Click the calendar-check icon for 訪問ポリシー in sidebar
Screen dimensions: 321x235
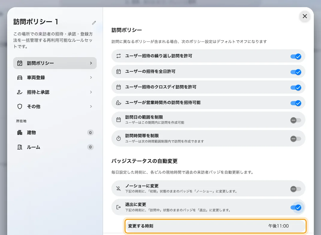(x=20, y=63)
